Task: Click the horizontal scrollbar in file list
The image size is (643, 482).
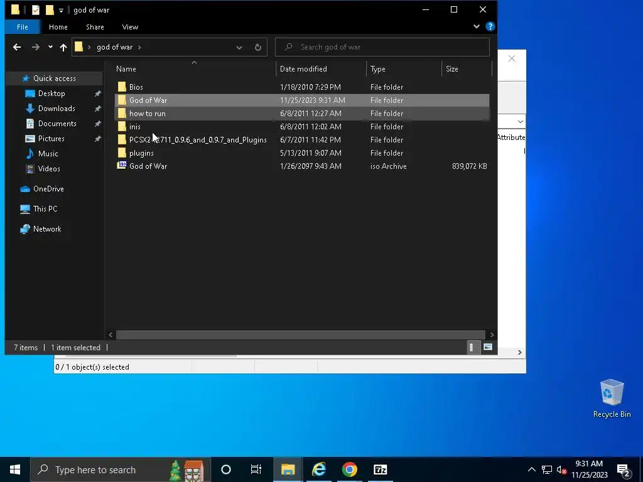Action: coord(301,335)
